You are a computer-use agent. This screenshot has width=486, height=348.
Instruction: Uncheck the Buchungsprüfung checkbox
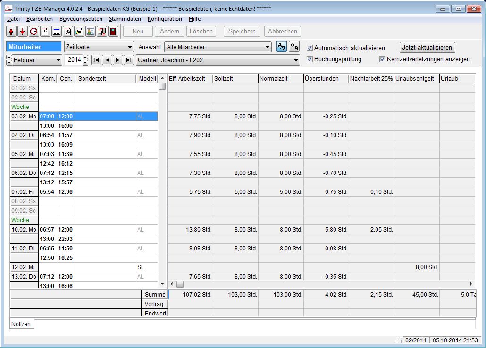point(310,59)
